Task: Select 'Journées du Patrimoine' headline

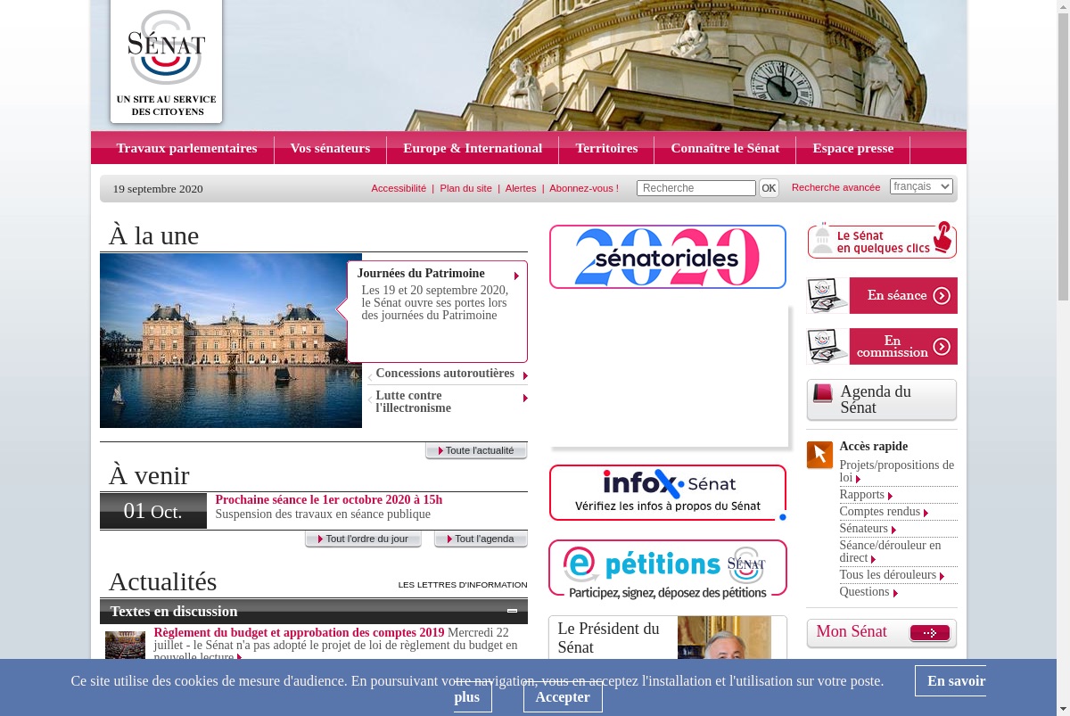Action: point(421,273)
